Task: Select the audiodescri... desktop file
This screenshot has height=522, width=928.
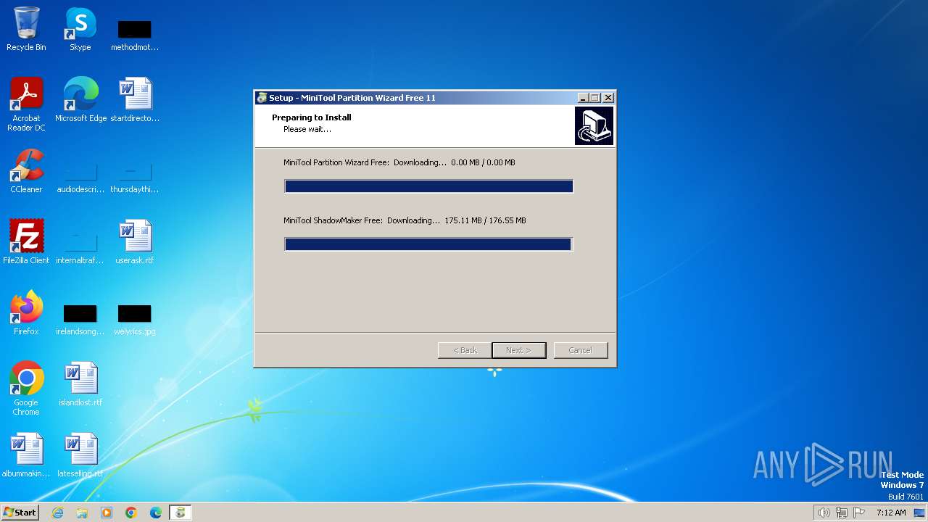Action: [80, 178]
